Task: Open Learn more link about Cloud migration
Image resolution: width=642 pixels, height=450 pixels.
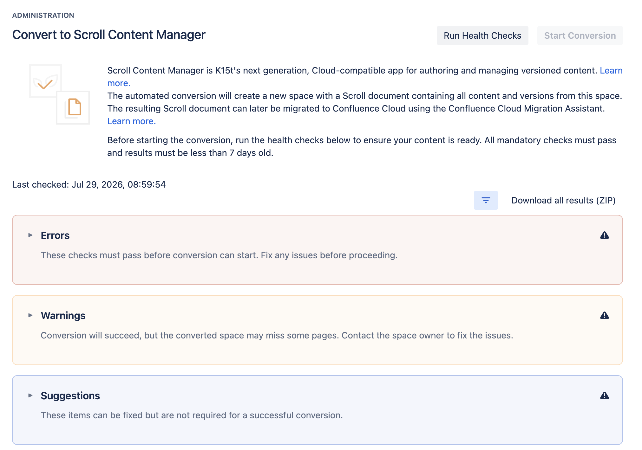Action: point(131,121)
